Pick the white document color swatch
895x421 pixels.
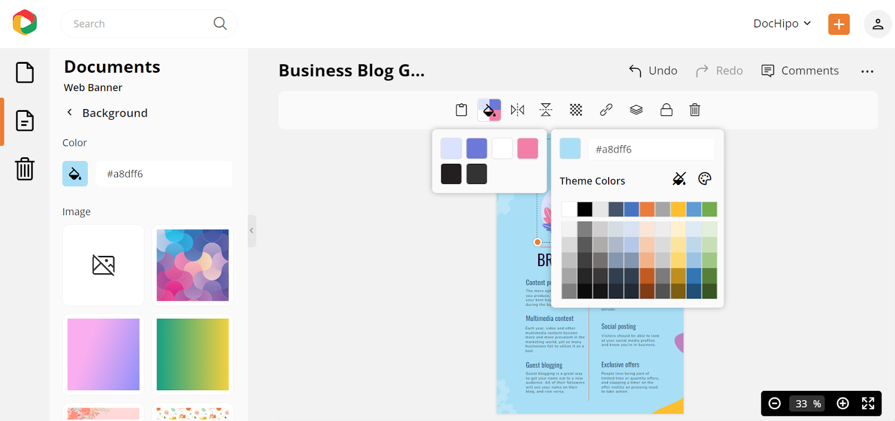[x=502, y=149]
